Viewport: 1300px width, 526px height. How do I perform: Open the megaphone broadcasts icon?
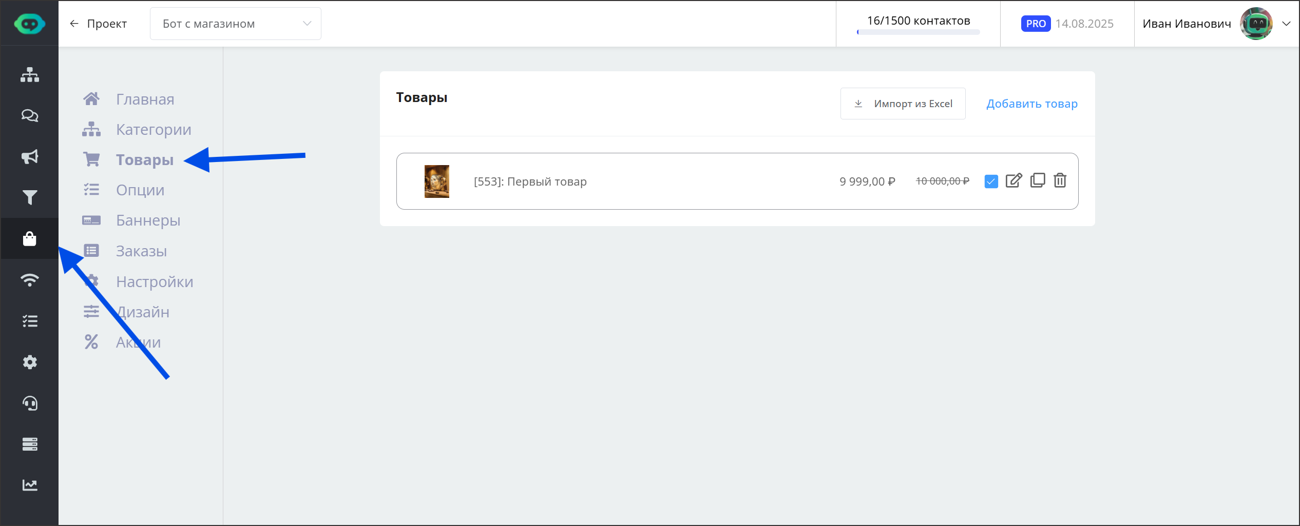[x=30, y=157]
